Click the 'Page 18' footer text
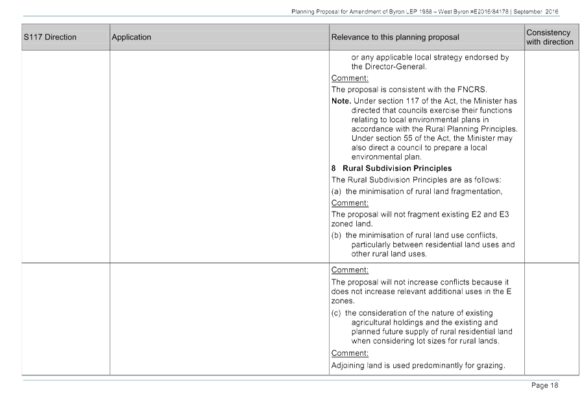This screenshot has height=402, width=582. tap(544, 385)
